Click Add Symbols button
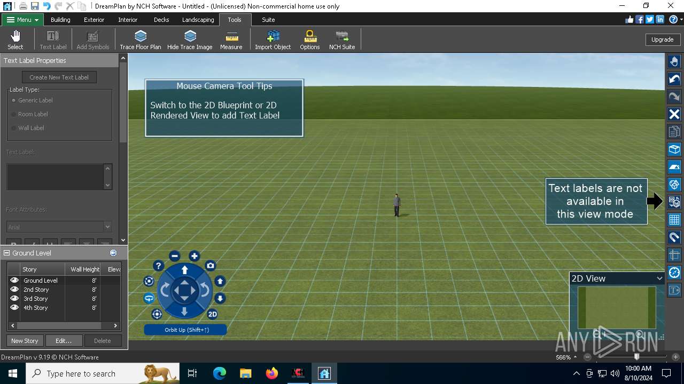Image resolution: width=684 pixels, height=384 pixels. pos(92,40)
